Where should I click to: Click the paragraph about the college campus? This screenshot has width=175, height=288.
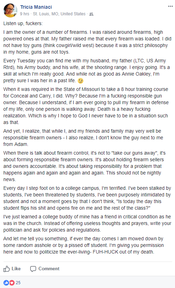(x=87, y=198)
